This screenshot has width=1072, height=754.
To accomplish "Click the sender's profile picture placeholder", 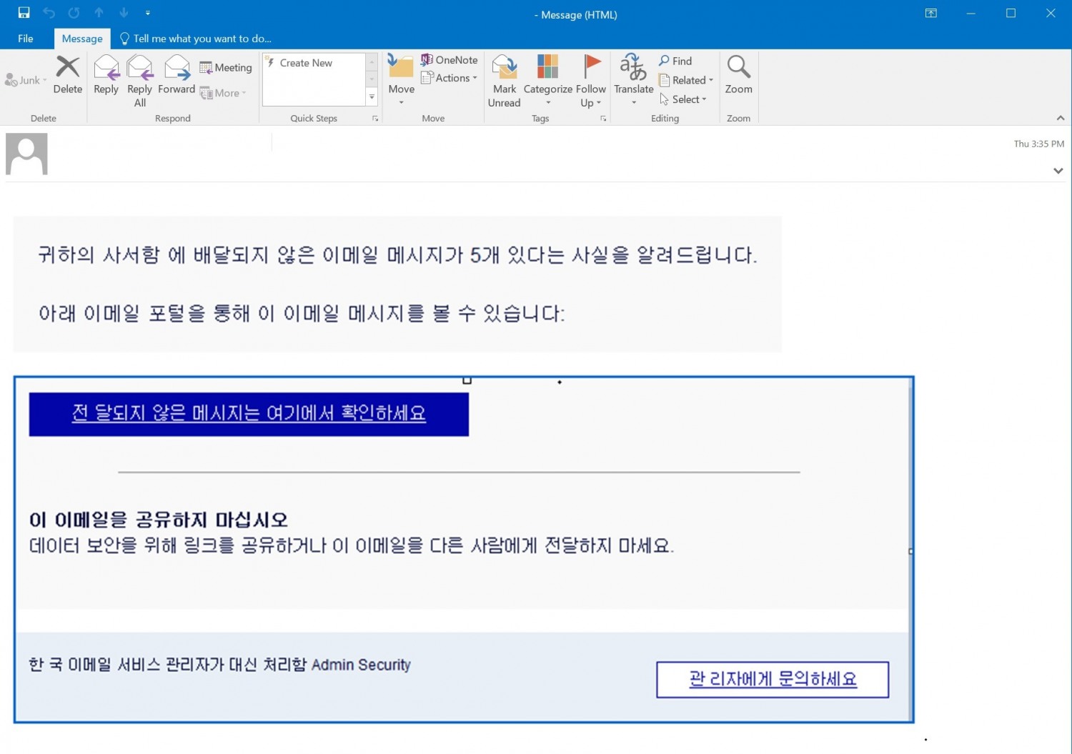I will [26, 153].
